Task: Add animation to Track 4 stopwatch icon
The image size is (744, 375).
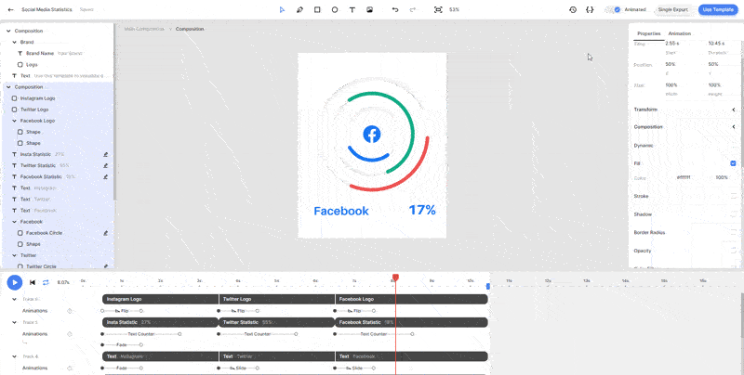Action: point(69,368)
